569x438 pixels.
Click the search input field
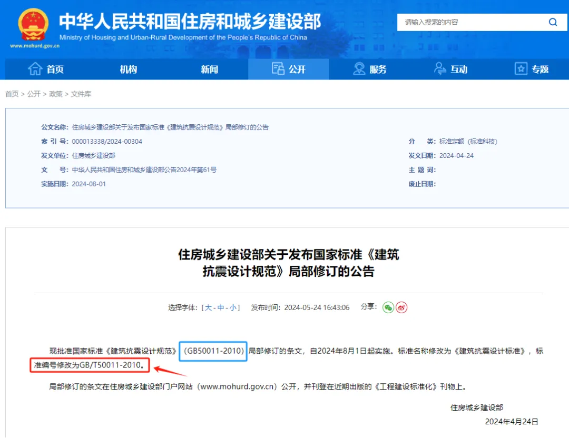472,22
